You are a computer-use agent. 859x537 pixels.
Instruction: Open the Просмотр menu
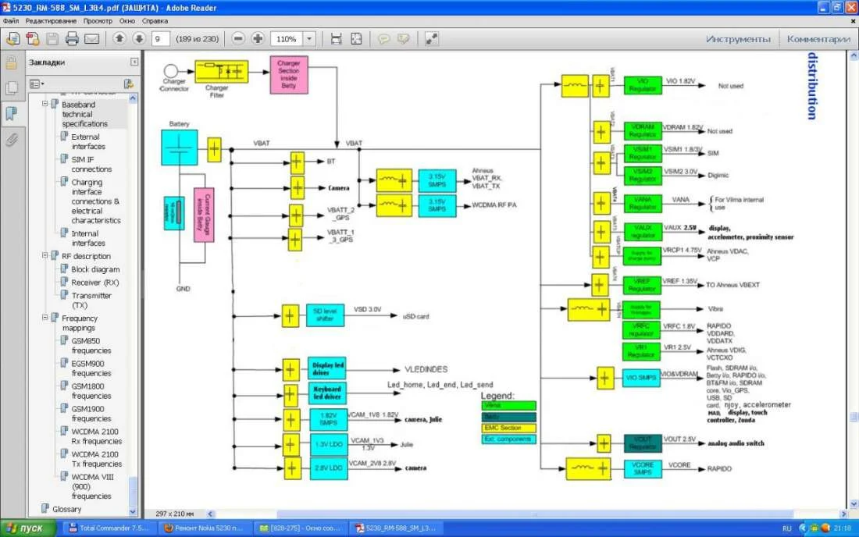pyautogui.click(x=98, y=21)
